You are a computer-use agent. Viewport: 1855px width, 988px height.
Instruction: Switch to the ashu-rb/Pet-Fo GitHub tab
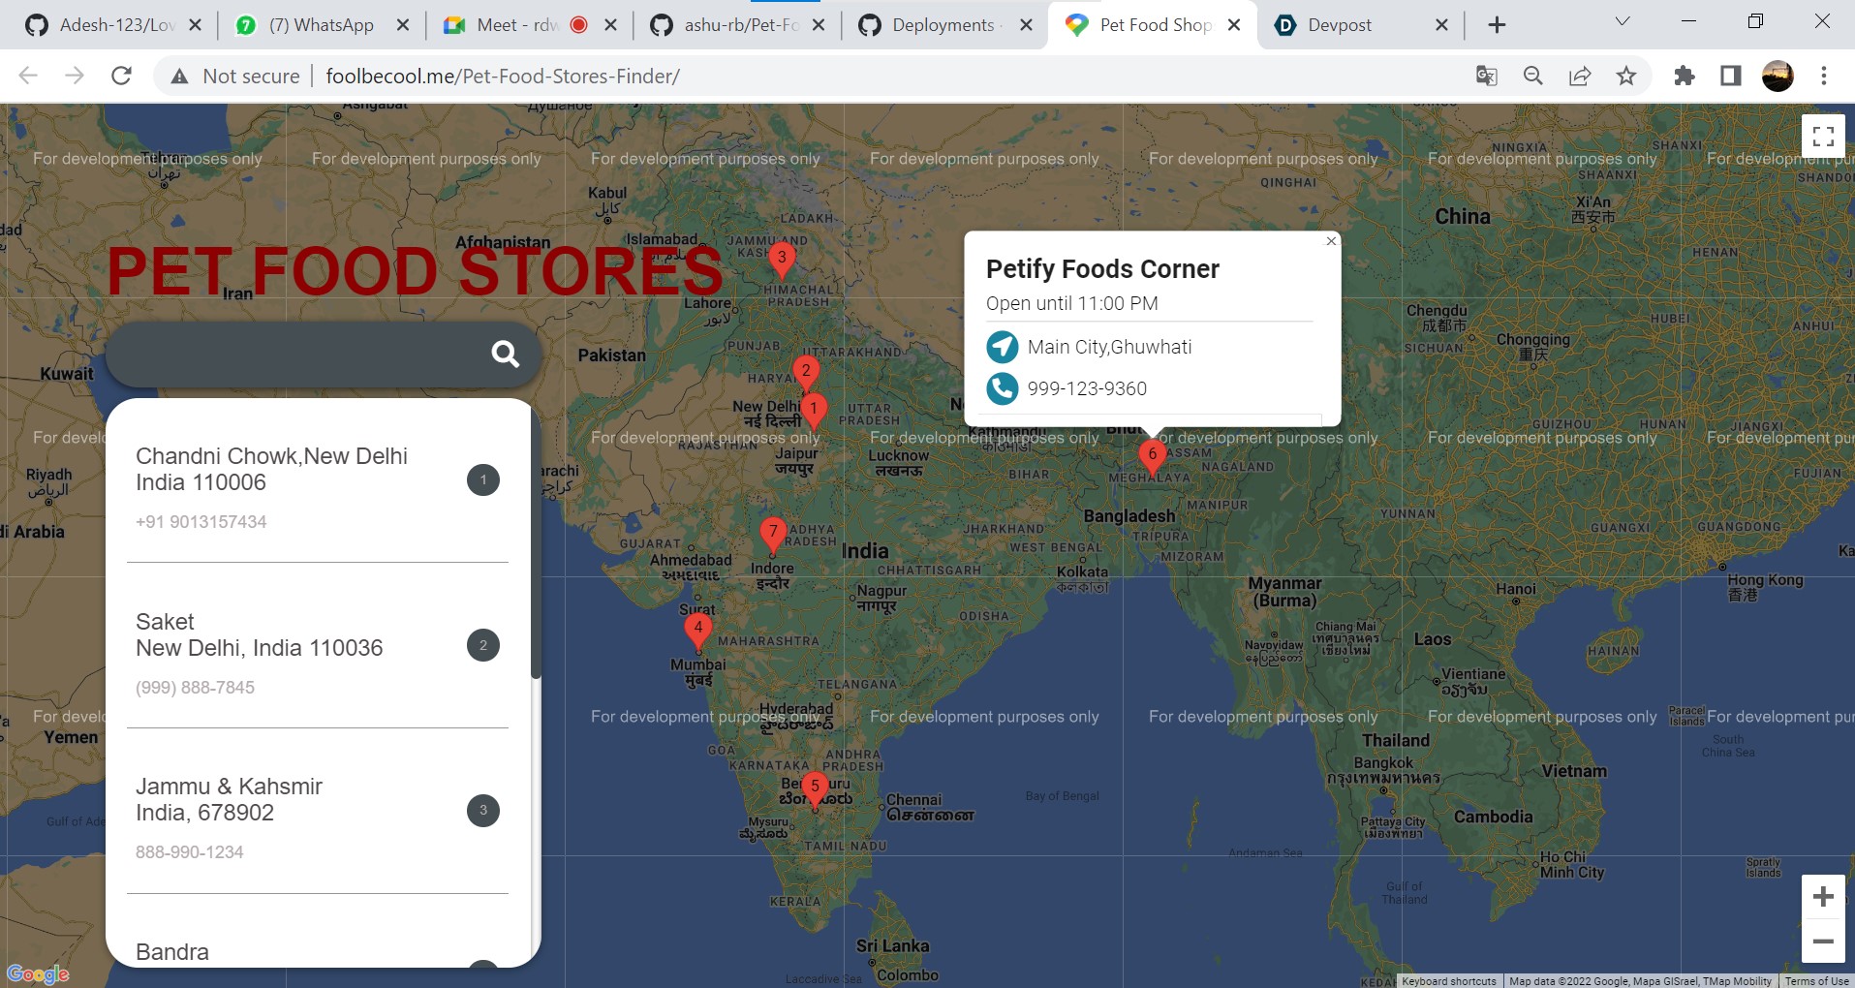click(x=736, y=25)
